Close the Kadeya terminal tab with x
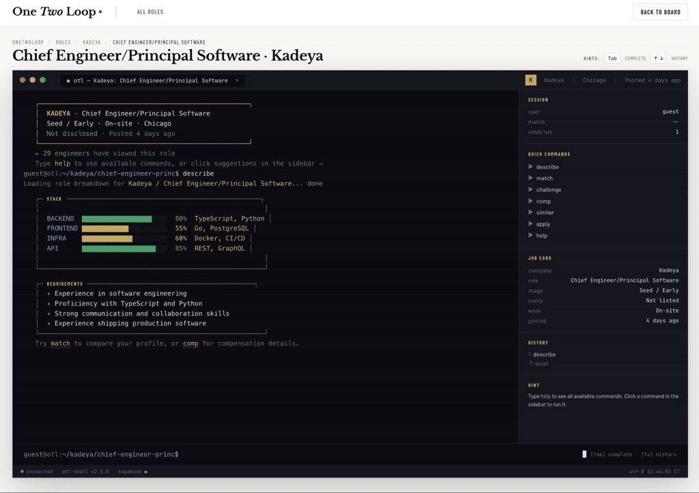This screenshot has height=493, width=699. [237, 81]
